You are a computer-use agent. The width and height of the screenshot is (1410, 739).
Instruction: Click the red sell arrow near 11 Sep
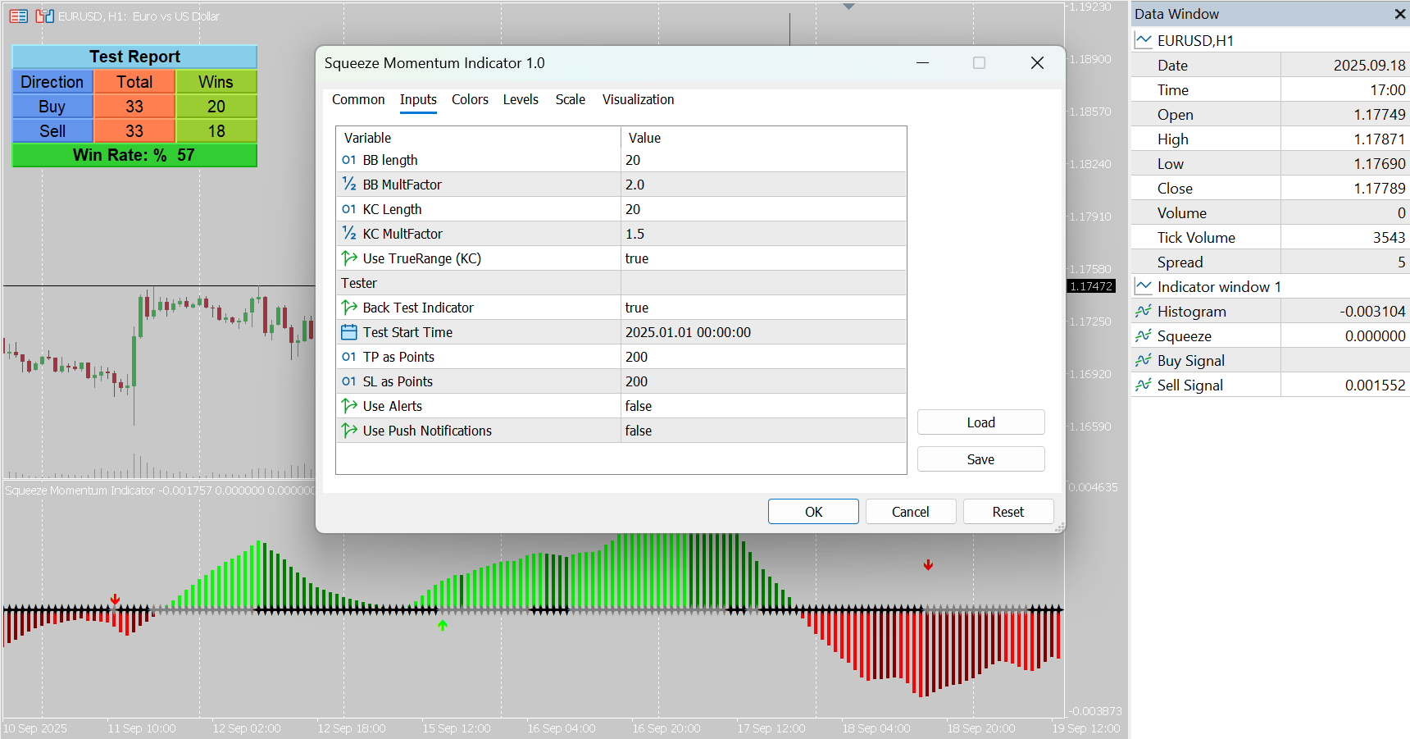coord(116,600)
